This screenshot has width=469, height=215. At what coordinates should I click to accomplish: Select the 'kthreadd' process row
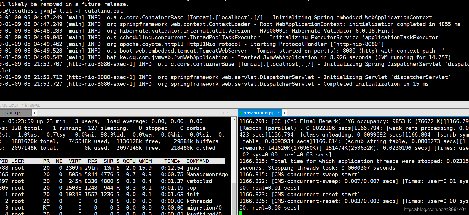click(112, 201)
